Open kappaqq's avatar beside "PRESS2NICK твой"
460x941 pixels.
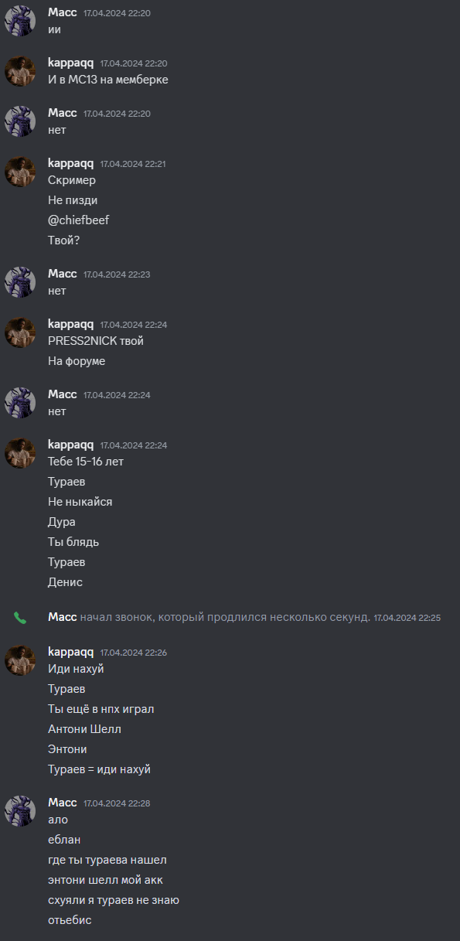20,332
